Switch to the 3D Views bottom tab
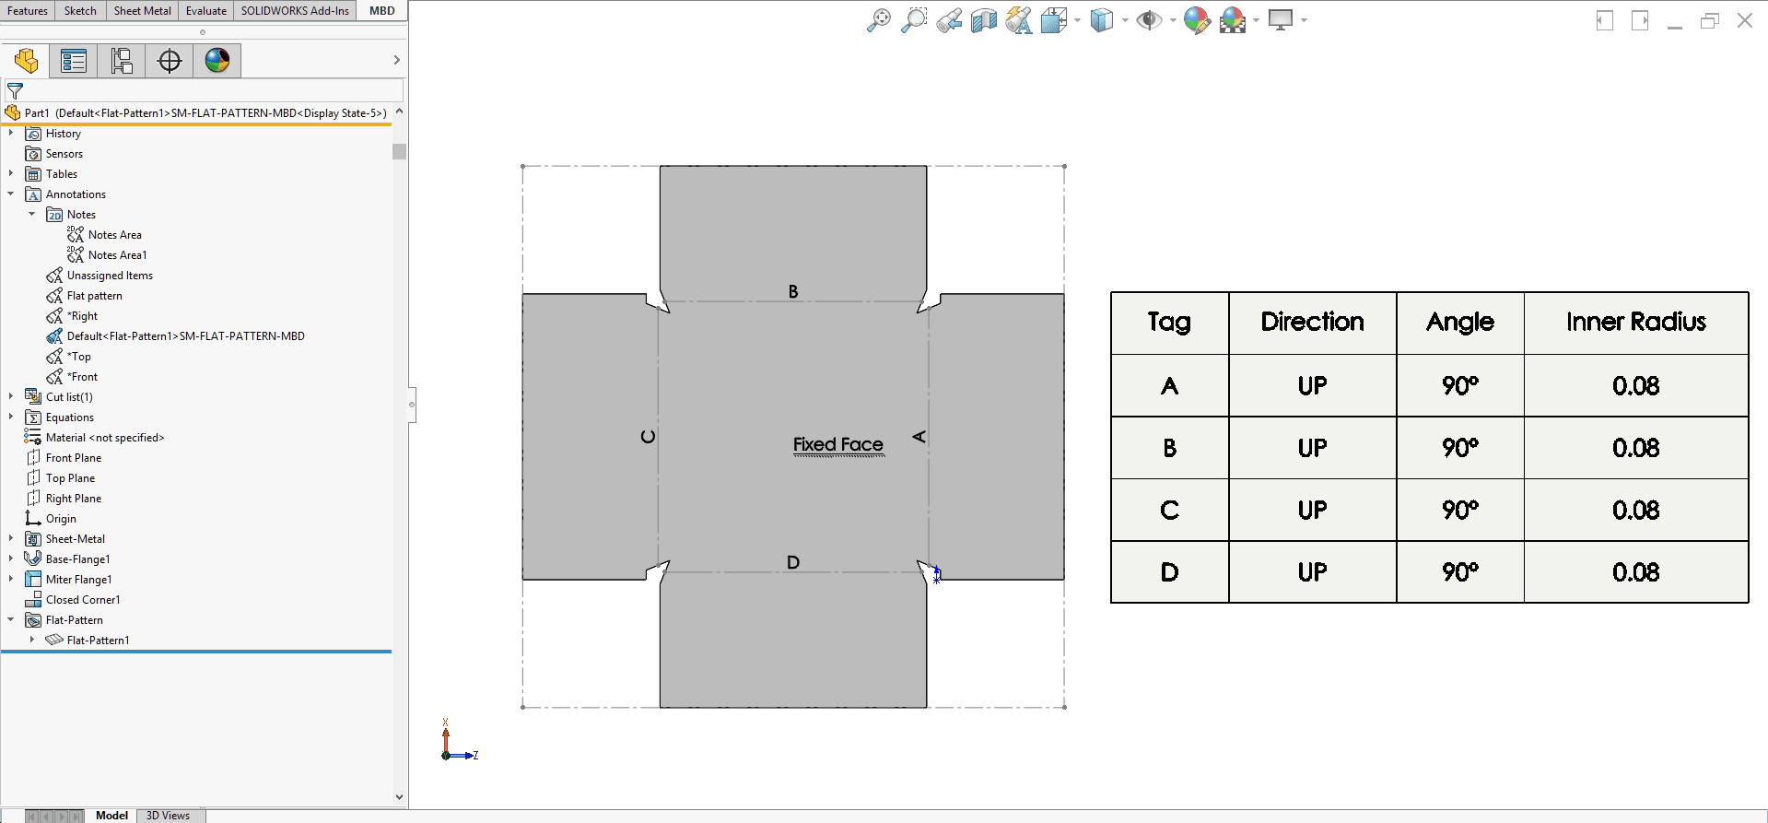Screen dimensions: 1768x823 [169, 816]
